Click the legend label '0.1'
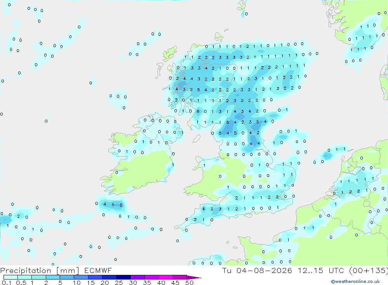Viewport: 388px width, 285px height. pyautogui.click(x=7, y=283)
